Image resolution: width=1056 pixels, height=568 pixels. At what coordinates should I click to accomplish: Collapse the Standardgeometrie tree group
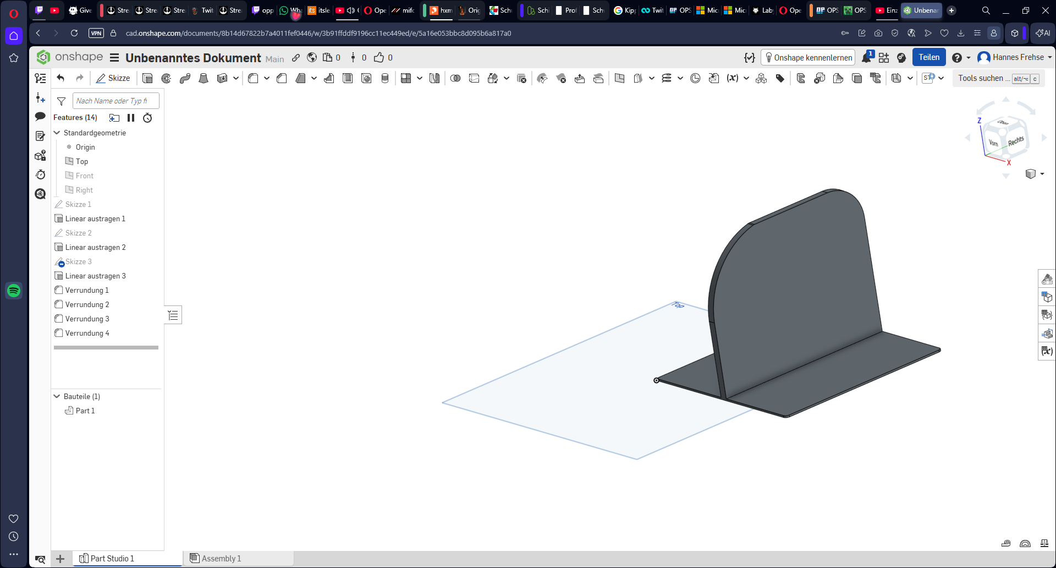coord(57,133)
